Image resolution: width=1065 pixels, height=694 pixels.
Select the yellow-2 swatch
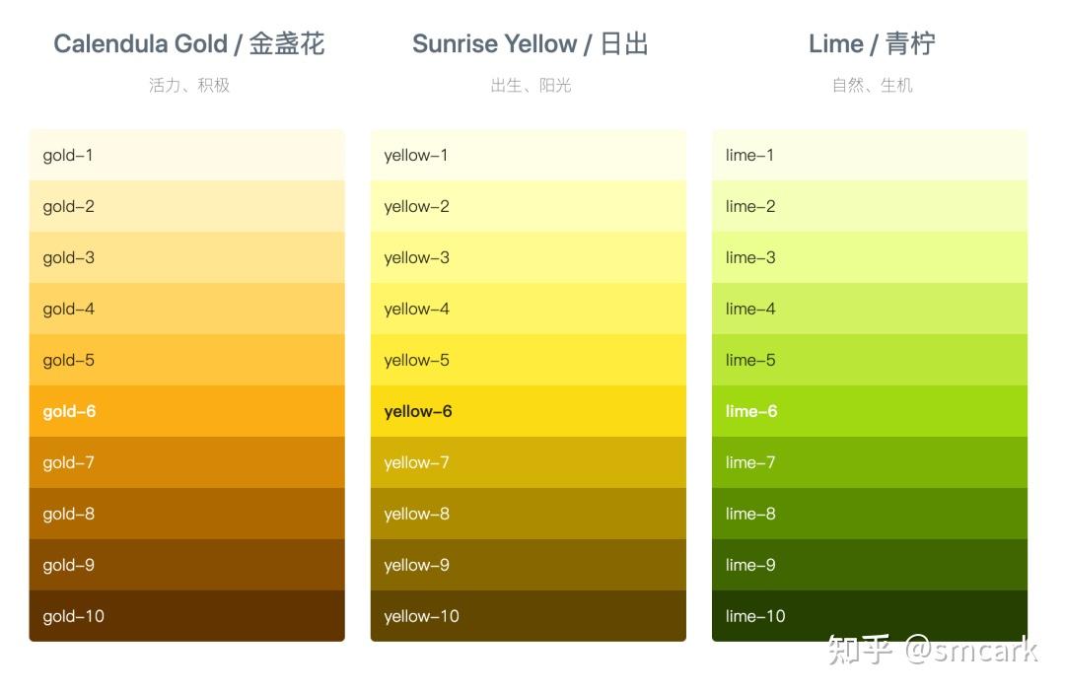click(x=528, y=206)
